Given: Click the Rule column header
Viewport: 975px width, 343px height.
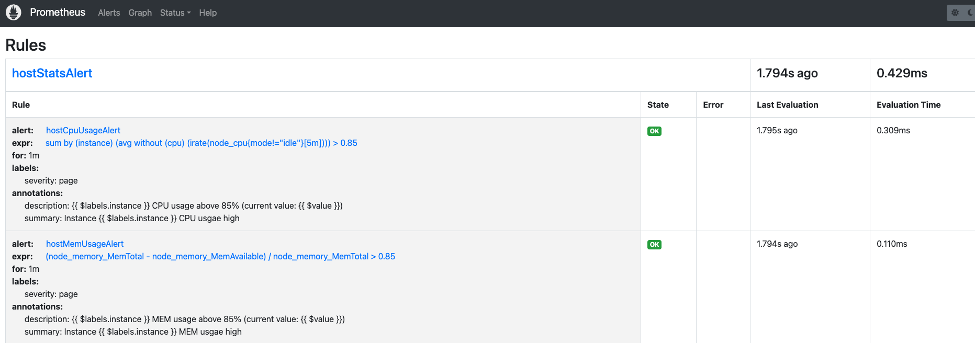Looking at the screenshot, I should [21, 105].
